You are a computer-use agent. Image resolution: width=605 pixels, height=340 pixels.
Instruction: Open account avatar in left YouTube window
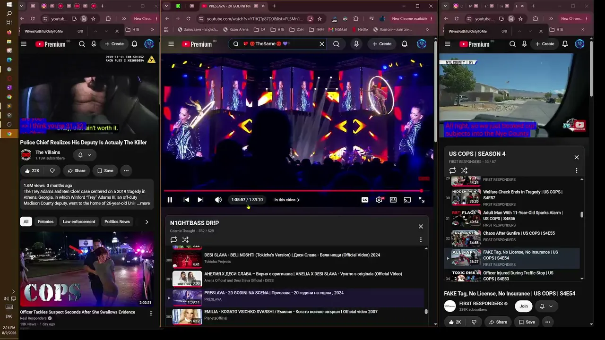149,44
